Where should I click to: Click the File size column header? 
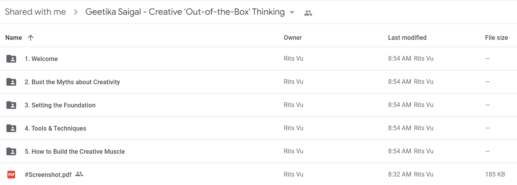496,37
